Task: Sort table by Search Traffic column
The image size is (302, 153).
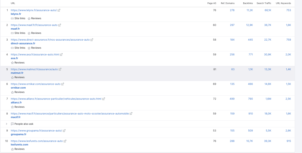Action: tap(264, 3)
